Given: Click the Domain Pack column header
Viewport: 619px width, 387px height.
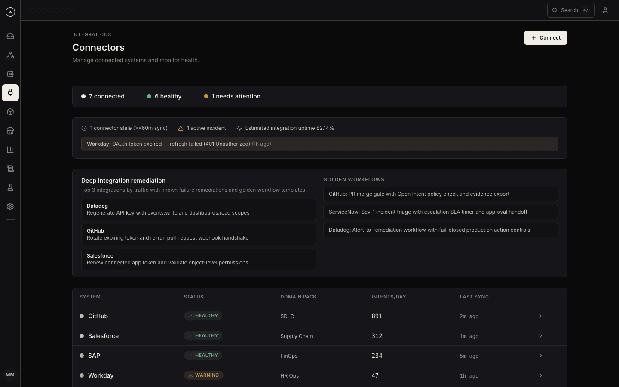Looking at the screenshot, I should pos(298,297).
